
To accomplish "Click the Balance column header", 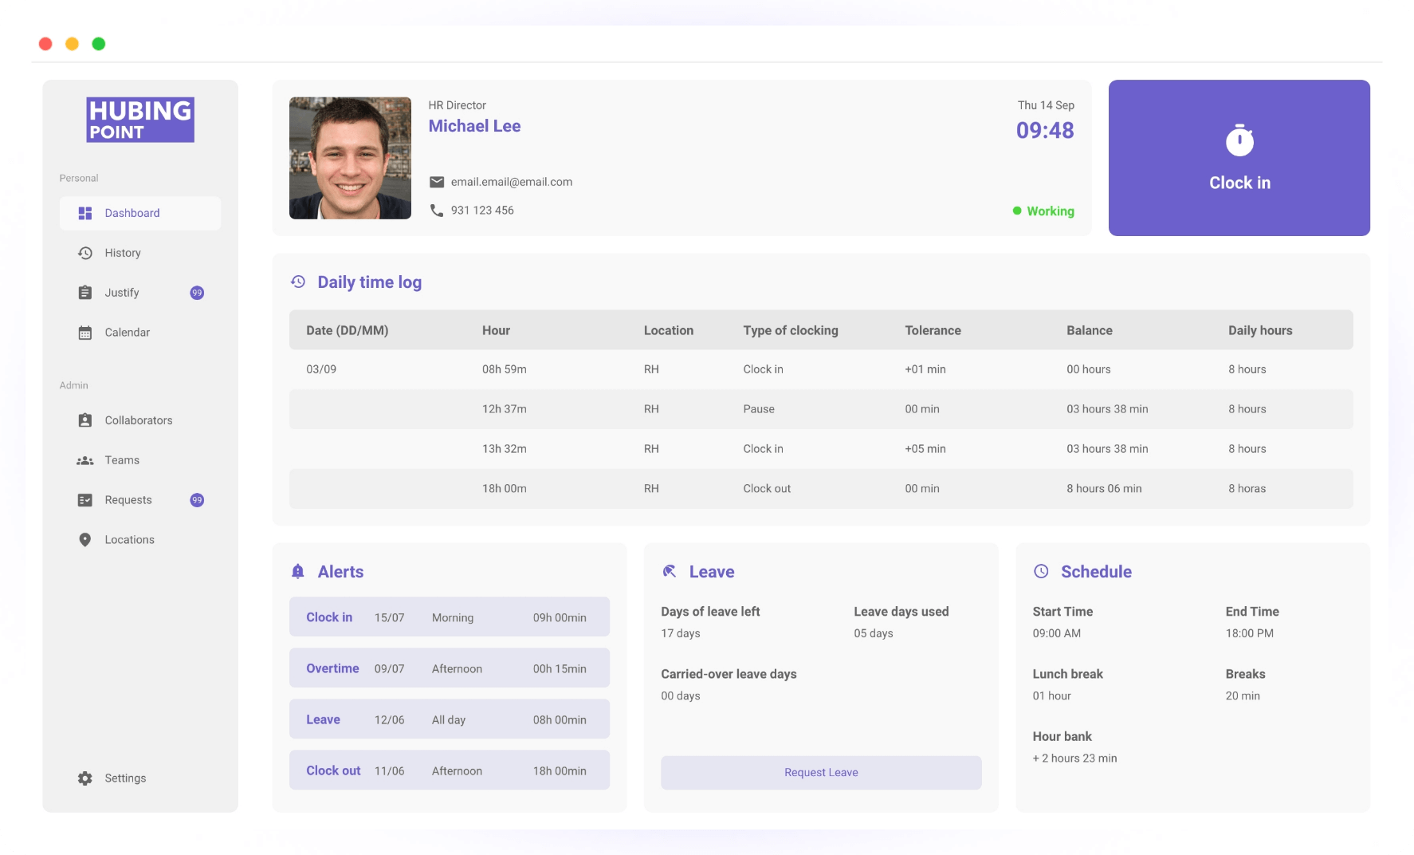I will (1090, 330).
